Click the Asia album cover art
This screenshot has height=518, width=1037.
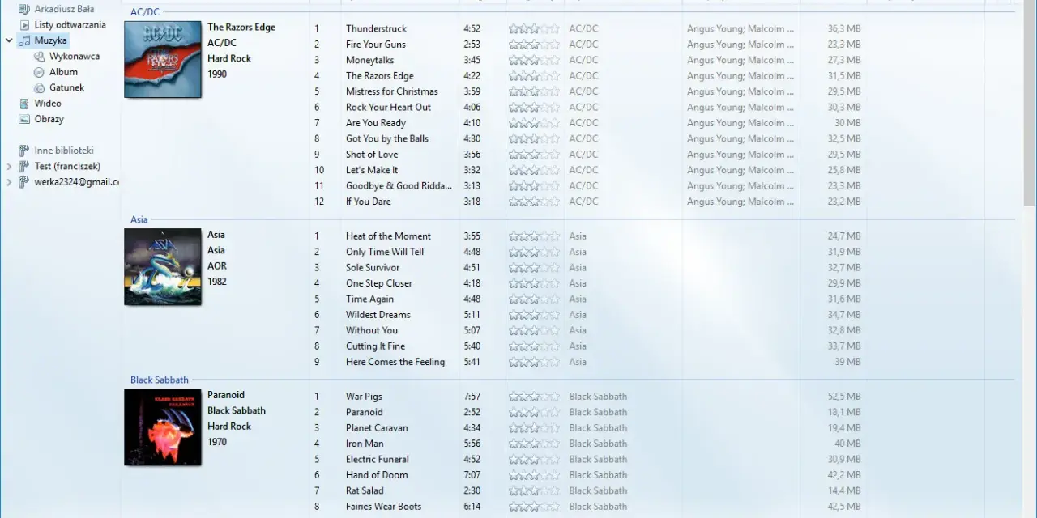(x=163, y=266)
